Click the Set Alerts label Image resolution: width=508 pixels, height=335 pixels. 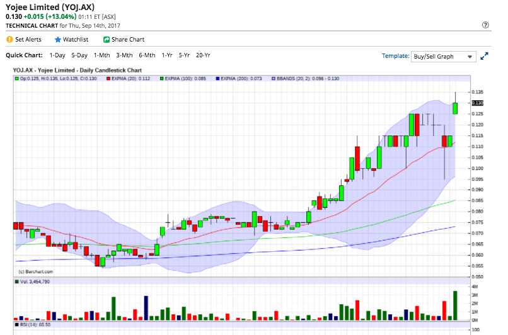click(x=28, y=40)
